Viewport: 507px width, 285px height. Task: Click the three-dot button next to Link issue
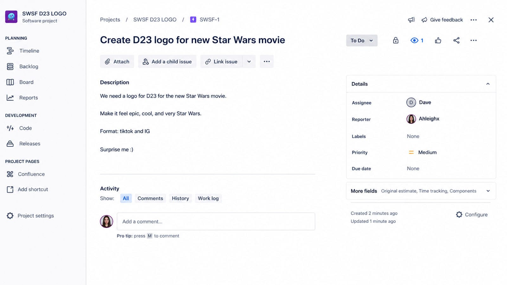click(x=267, y=61)
